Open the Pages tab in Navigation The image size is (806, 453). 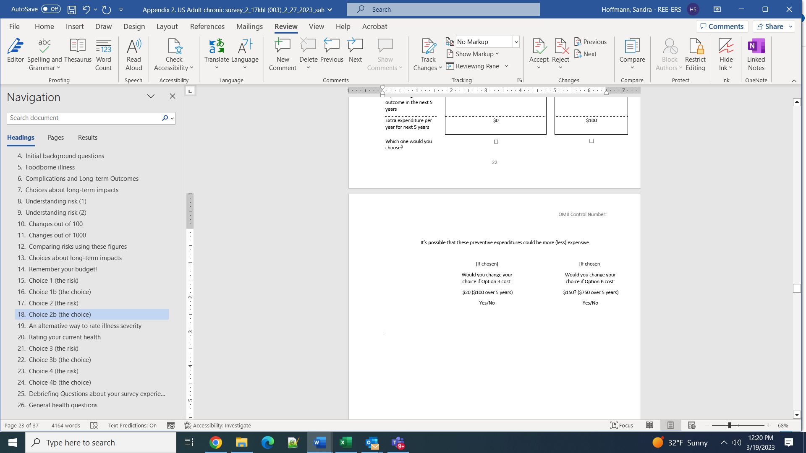(56, 138)
